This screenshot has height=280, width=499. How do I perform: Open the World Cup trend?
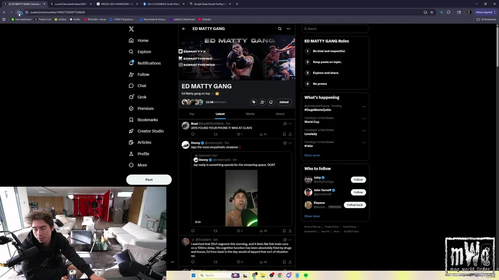click(x=312, y=122)
